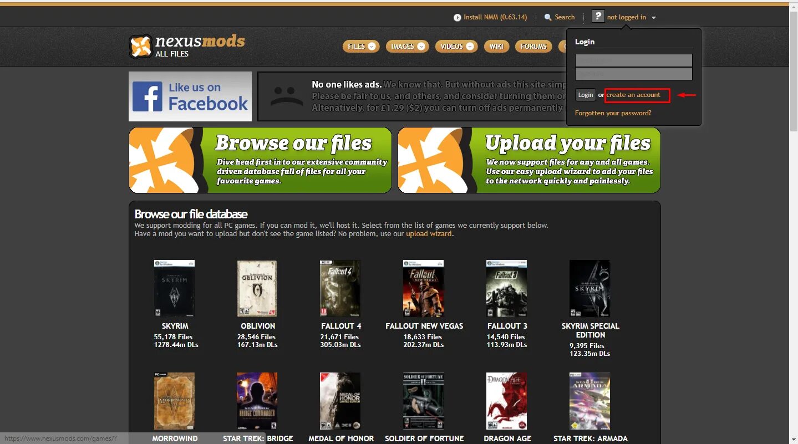Select the Dragon Age box art
This screenshot has height=444, width=798.
coord(506,401)
